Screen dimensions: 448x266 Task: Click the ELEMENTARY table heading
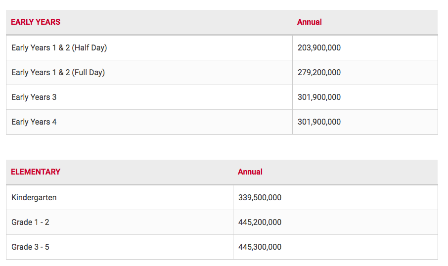(x=36, y=172)
